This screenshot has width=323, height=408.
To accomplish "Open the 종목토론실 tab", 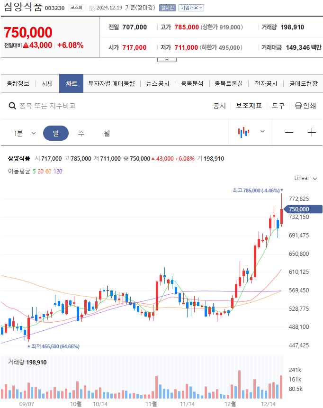I will coord(229,83).
